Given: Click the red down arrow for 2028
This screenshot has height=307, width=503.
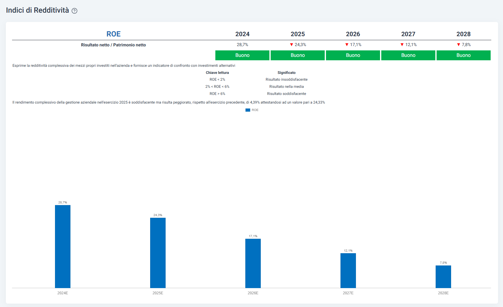Looking at the screenshot, I should pos(459,45).
